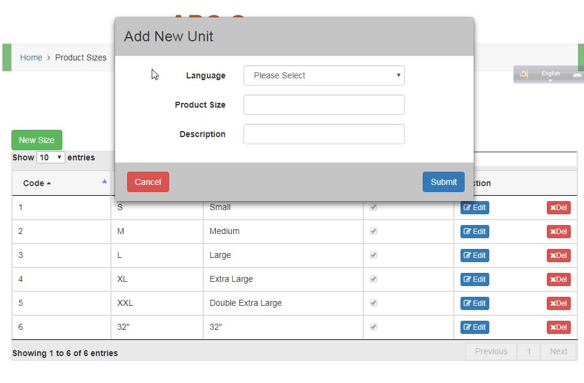584x383 pixels.
Task: Click the keyboard icon in the language bar
Action: tap(577, 75)
